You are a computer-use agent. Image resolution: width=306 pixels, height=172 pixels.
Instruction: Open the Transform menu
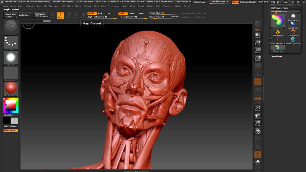click(x=167, y=6)
